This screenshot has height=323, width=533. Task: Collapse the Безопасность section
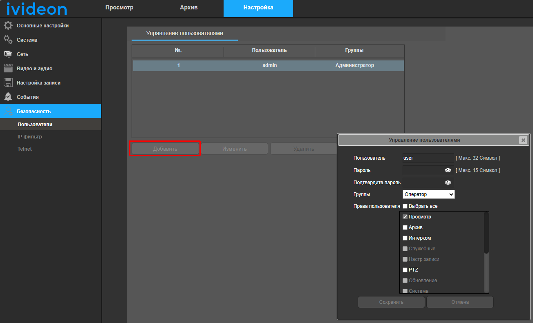point(51,111)
